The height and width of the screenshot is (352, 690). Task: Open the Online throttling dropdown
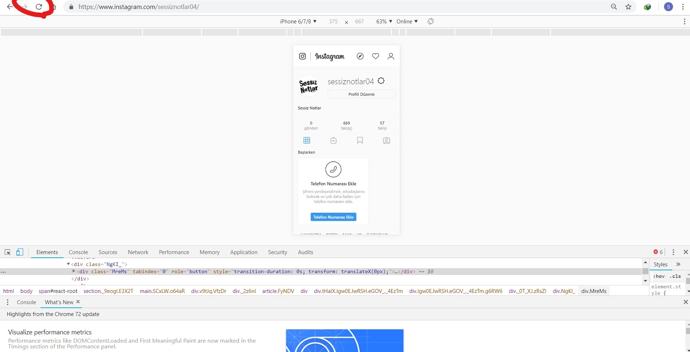[x=407, y=22]
